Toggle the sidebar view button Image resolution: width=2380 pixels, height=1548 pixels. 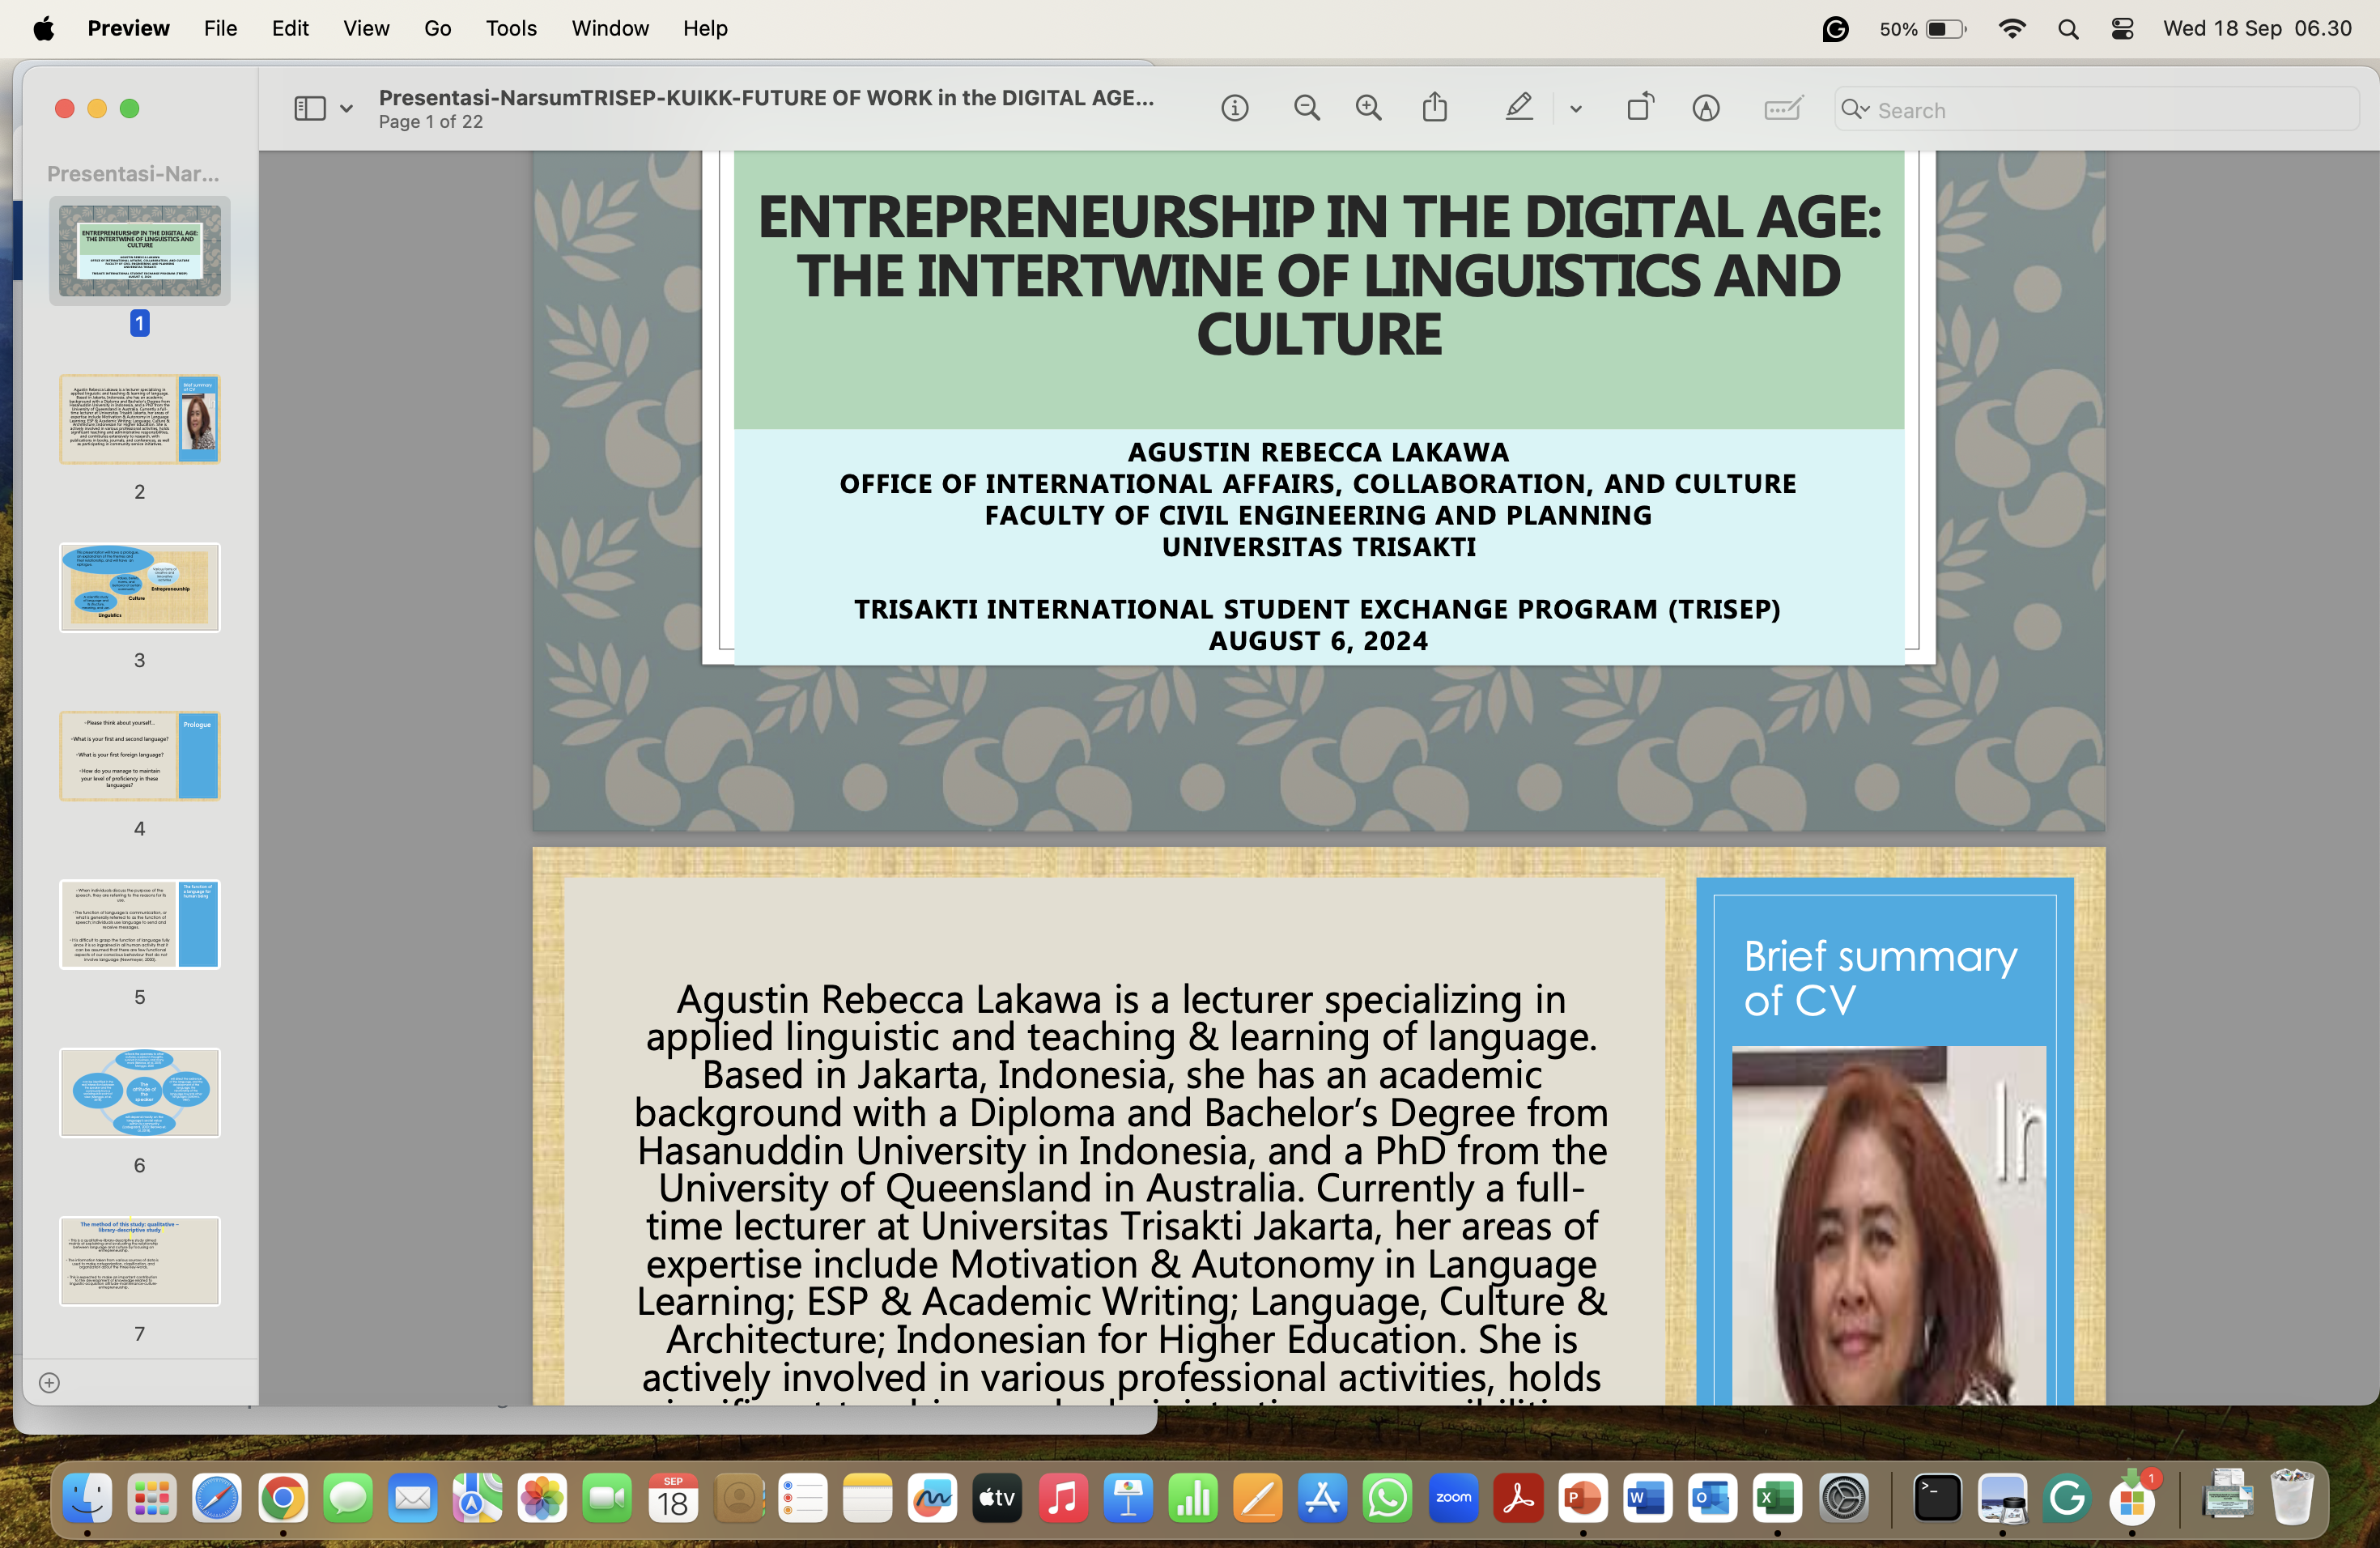tap(309, 108)
